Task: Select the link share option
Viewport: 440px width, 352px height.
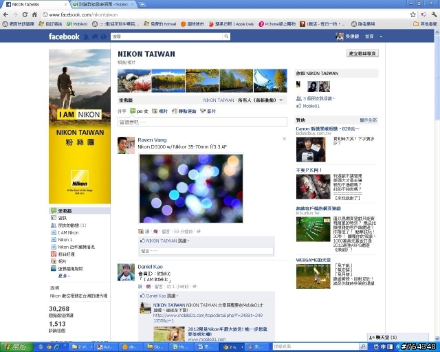Action: coord(184,111)
